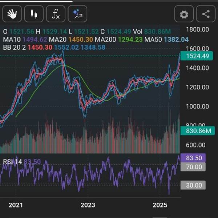Viewport: 218px width, 218px height.
Task: Click the 1400.00 price axis label
Action: (197, 68)
